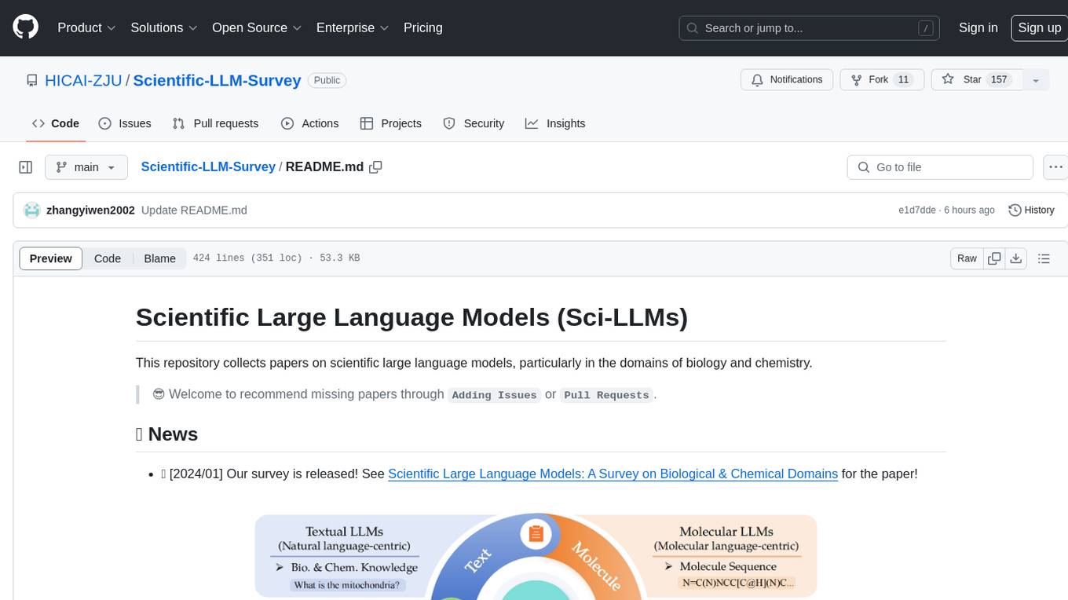1068x600 pixels.
Task: Click the Pull Requests code text in the README
Action: click(x=606, y=395)
